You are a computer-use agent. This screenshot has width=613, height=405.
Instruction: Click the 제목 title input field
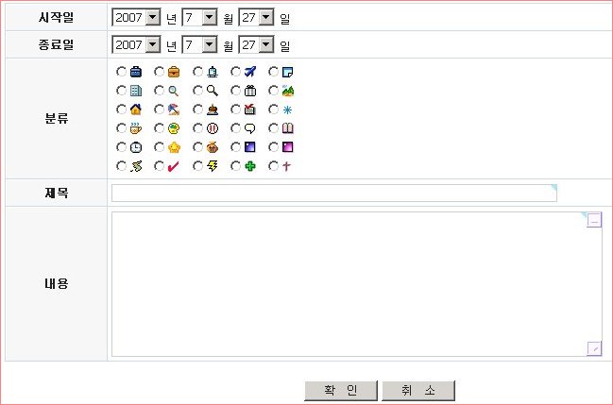pyautogui.click(x=333, y=194)
